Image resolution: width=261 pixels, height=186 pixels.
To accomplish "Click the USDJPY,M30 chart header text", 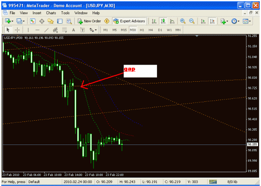I will 13,38.
